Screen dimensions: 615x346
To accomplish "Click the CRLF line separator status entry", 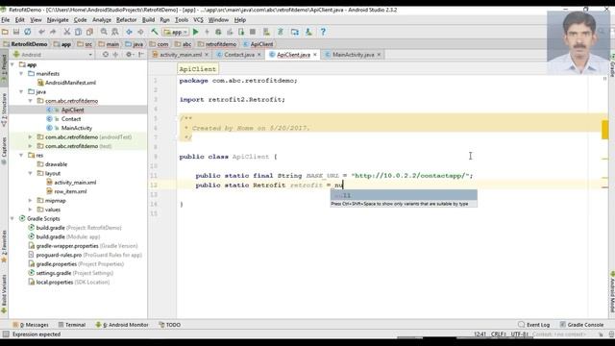I will (499, 334).
